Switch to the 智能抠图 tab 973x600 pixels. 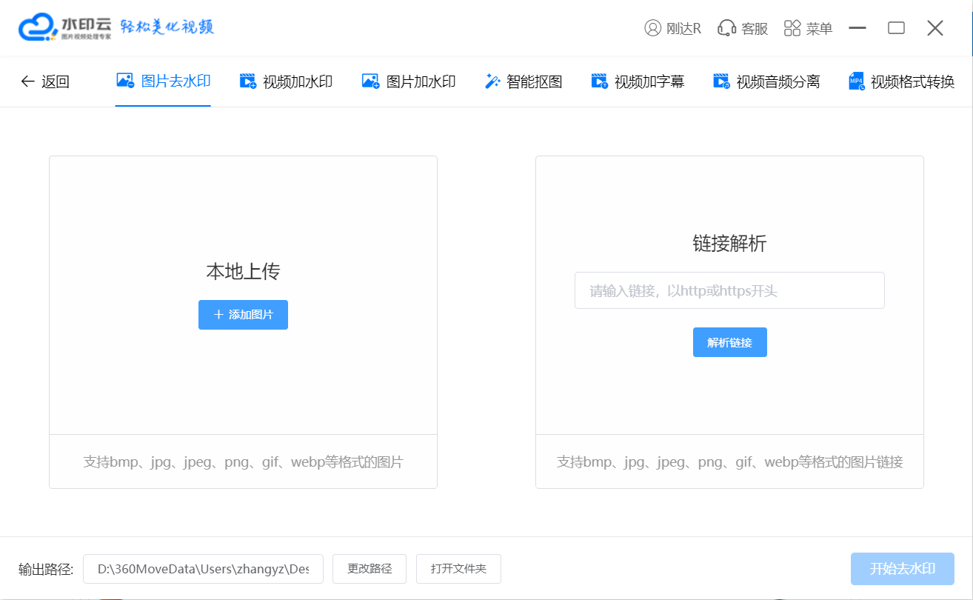tap(534, 81)
